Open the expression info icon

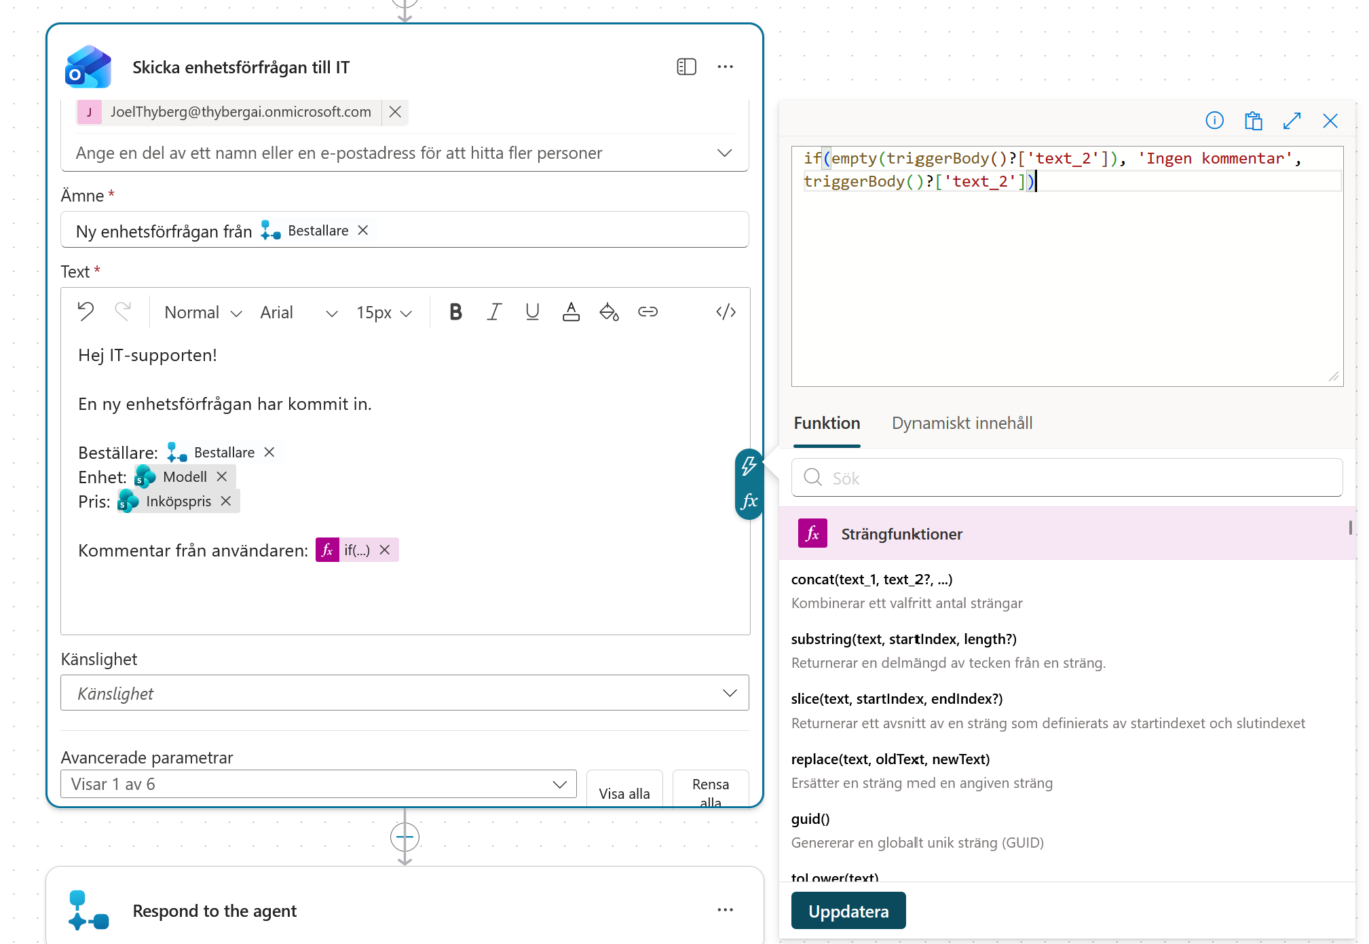pyautogui.click(x=1214, y=121)
